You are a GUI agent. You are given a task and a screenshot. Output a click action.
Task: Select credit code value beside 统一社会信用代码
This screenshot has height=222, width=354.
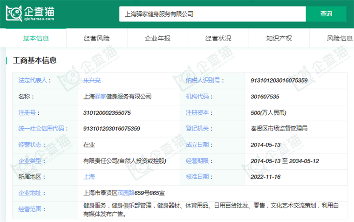click(112, 129)
